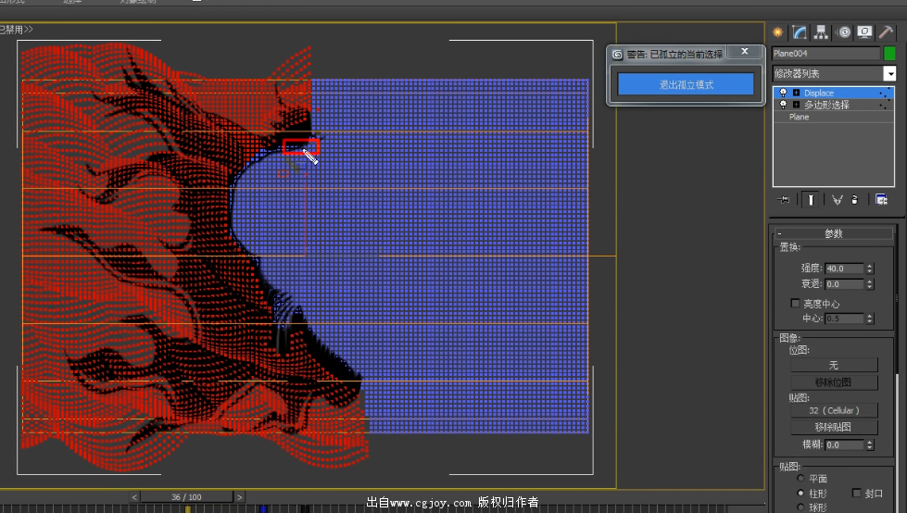Collapse the 参数 rollout

click(x=833, y=233)
